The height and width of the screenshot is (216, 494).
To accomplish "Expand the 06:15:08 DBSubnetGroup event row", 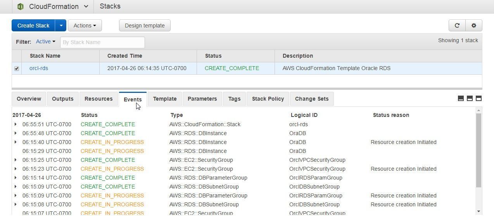I will point(16,204).
